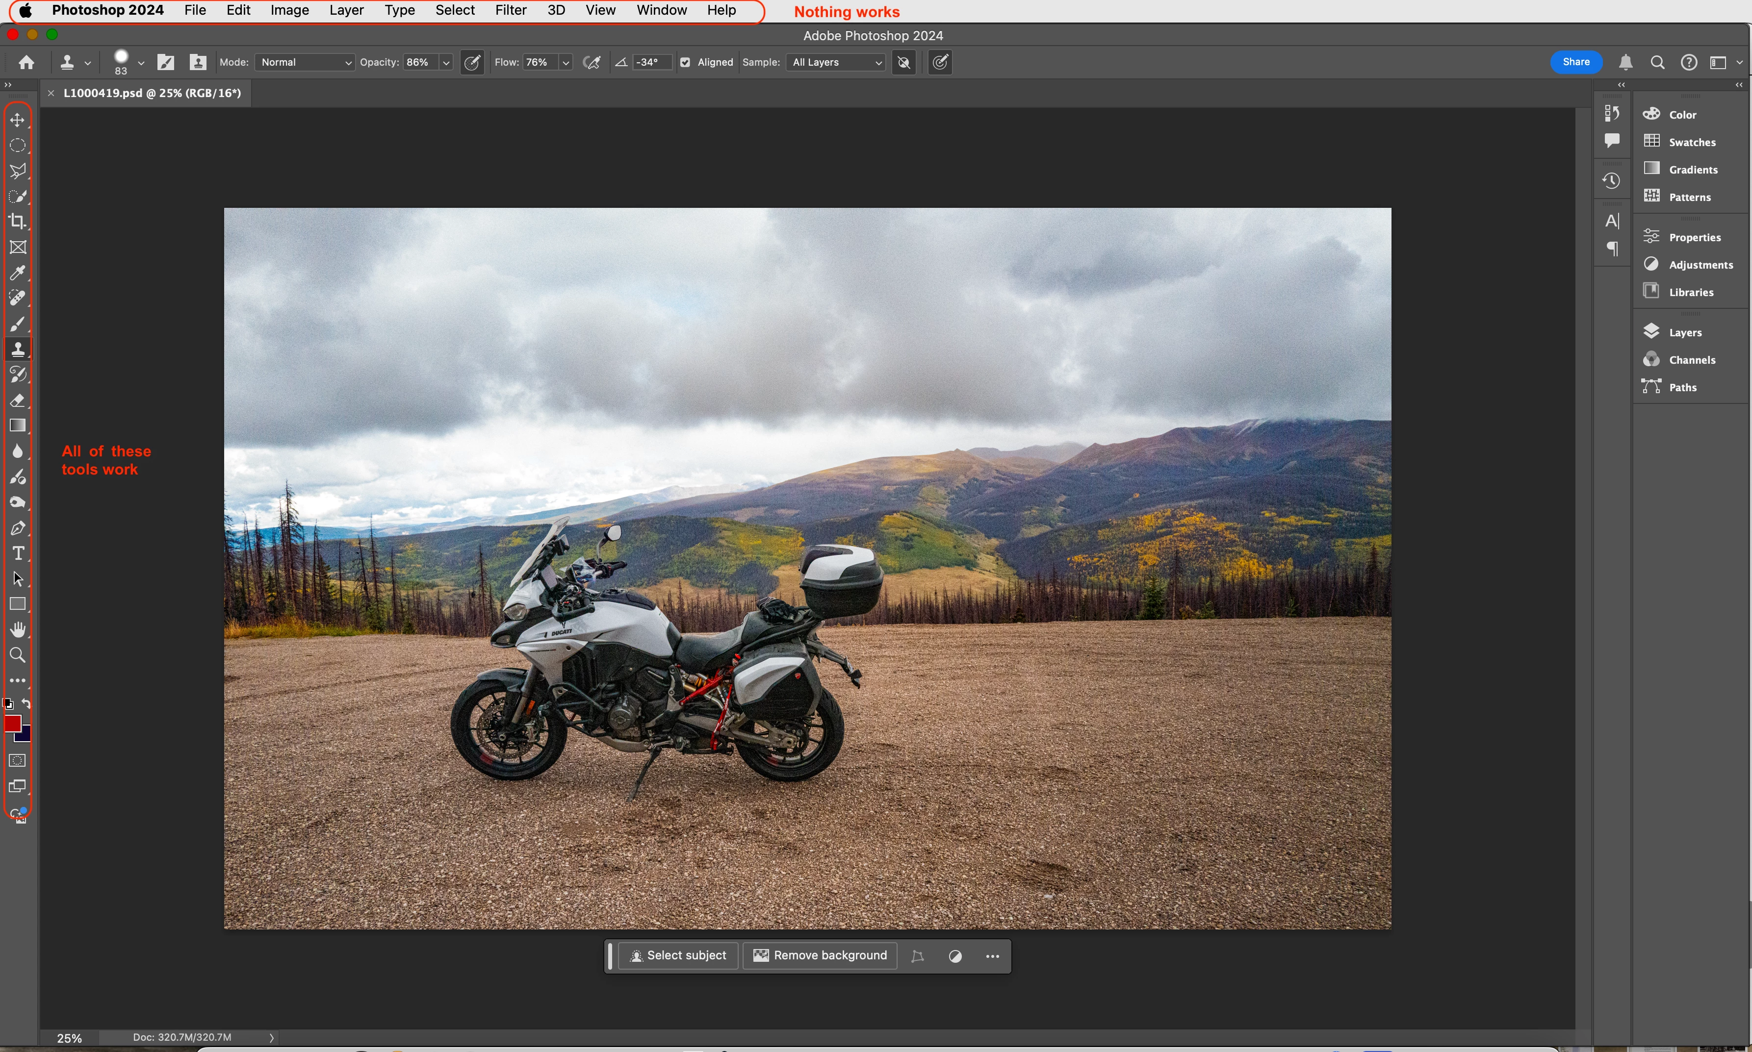Screen dimensions: 1752x1052
Task: Select the Gradient tool
Action: pyautogui.click(x=18, y=426)
